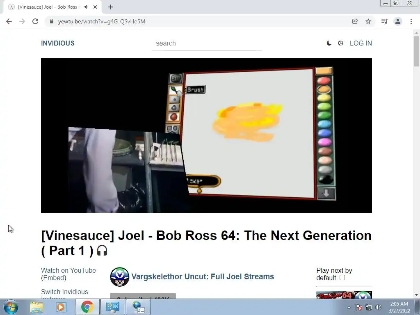Image resolution: width=420 pixels, height=315 pixels.
Task: Bookmark this page with the star
Action: click(368, 21)
